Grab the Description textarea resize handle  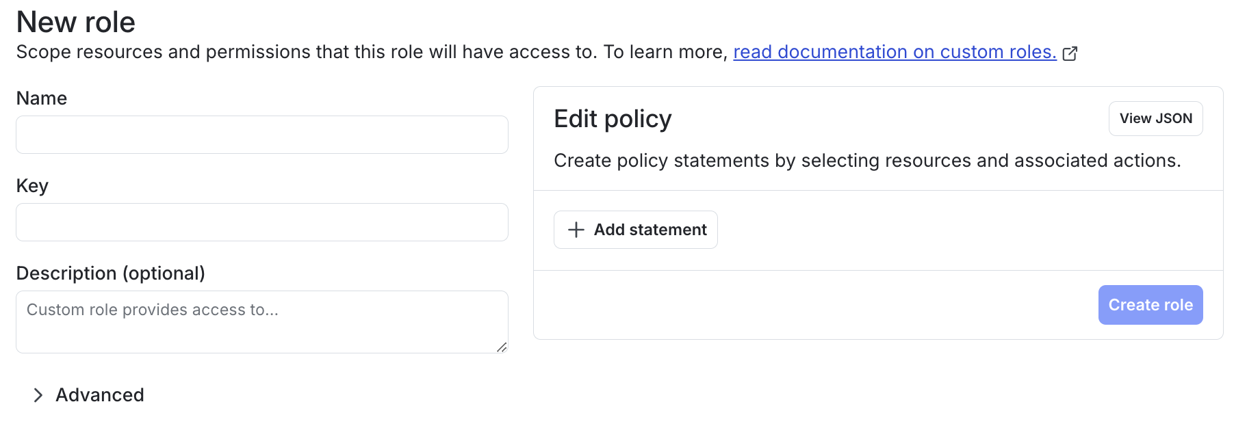502,347
